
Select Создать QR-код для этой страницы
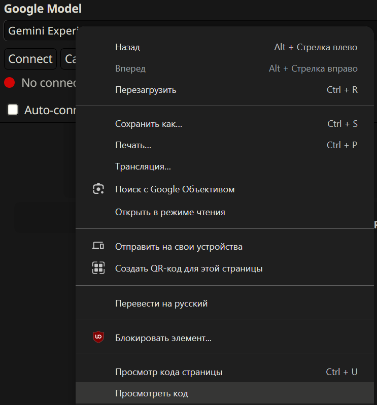225,268
